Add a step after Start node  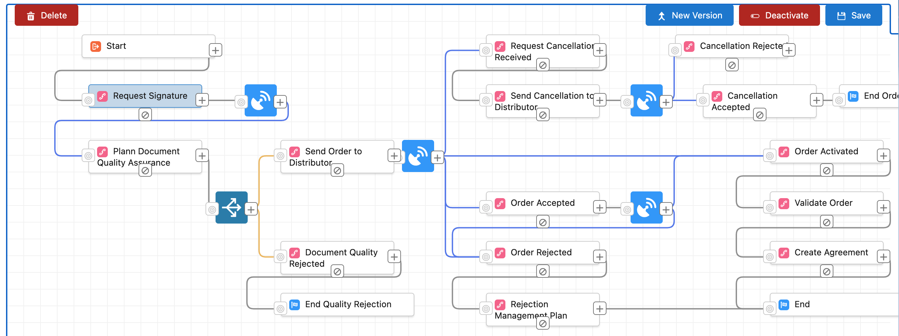tap(215, 50)
